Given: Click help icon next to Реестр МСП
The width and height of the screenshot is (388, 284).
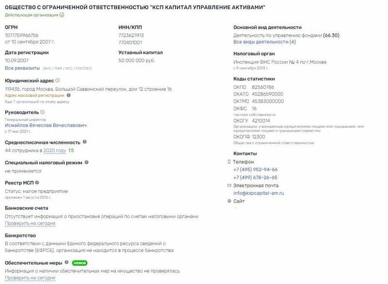Looking at the screenshot, I should click(37, 183).
